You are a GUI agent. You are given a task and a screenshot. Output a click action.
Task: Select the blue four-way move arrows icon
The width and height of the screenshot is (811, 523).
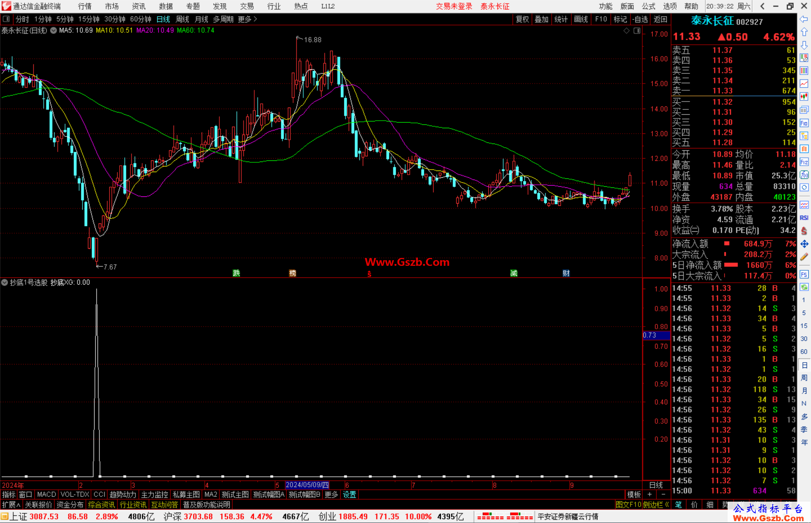[x=804, y=244]
